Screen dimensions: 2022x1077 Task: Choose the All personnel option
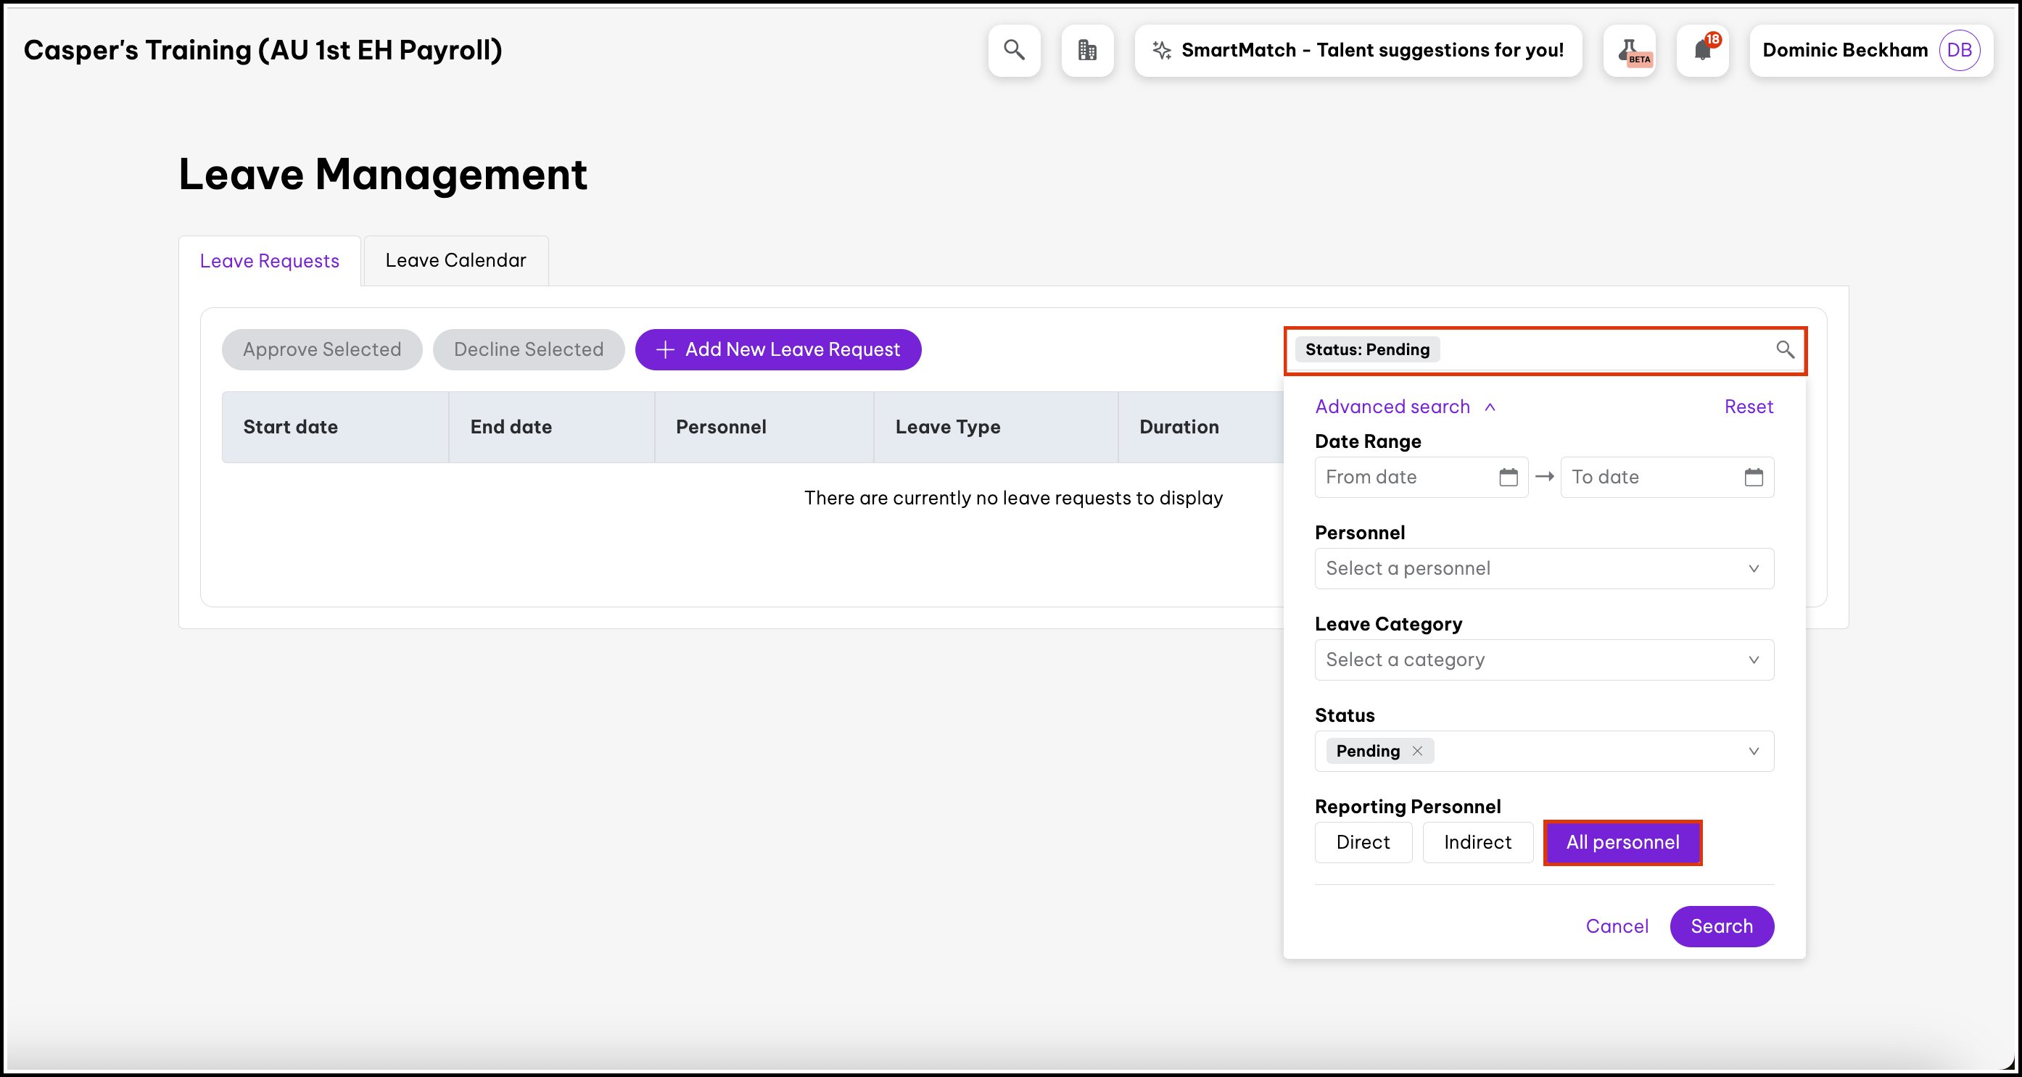1622,841
